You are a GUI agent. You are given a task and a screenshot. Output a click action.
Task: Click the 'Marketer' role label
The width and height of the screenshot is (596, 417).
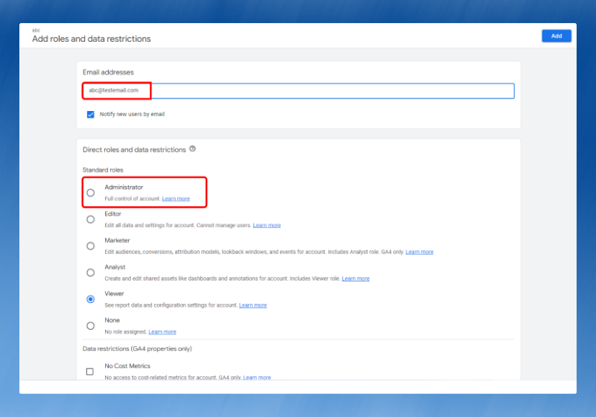(118, 241)
